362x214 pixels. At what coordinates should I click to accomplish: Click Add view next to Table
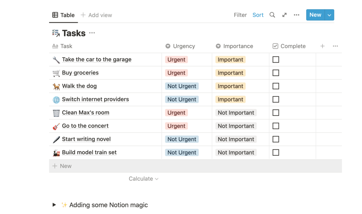[x=96, y=15]
